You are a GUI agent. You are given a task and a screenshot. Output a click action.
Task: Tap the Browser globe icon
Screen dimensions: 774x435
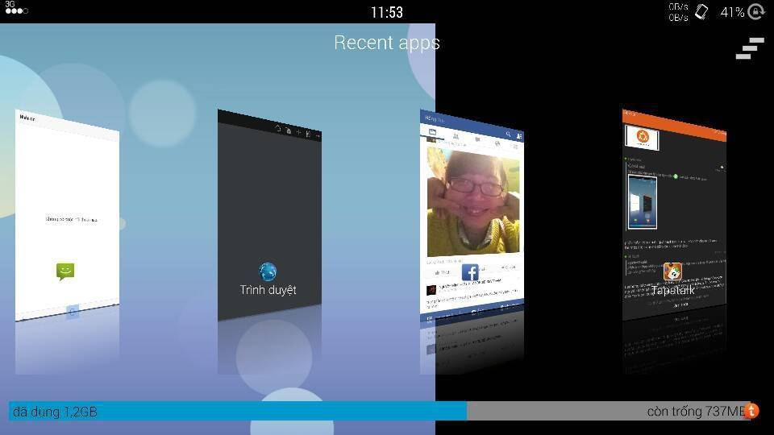[268, 271]
